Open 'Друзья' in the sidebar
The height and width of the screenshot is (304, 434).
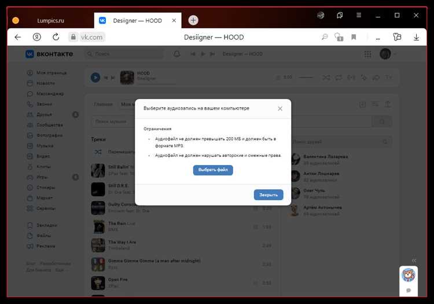pos(39,115)
